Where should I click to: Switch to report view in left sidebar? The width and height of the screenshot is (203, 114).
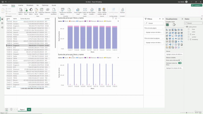(2, 19)
